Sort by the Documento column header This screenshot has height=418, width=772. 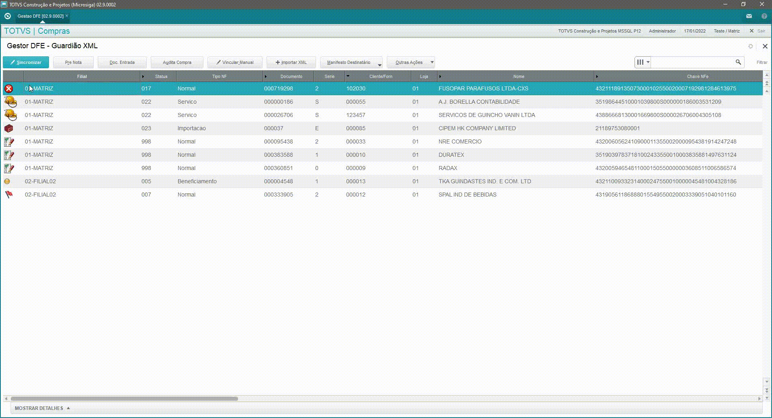point(289,76)
